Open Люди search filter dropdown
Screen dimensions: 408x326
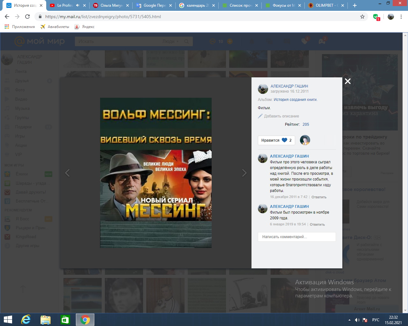(171, 41)
